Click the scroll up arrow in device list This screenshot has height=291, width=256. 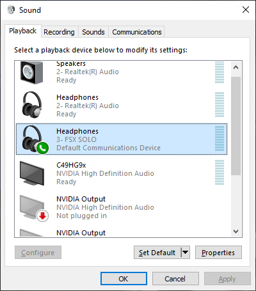tap(236, 68)
